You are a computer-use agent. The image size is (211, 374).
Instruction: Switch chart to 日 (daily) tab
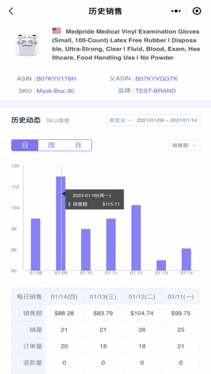coord(25,145)
